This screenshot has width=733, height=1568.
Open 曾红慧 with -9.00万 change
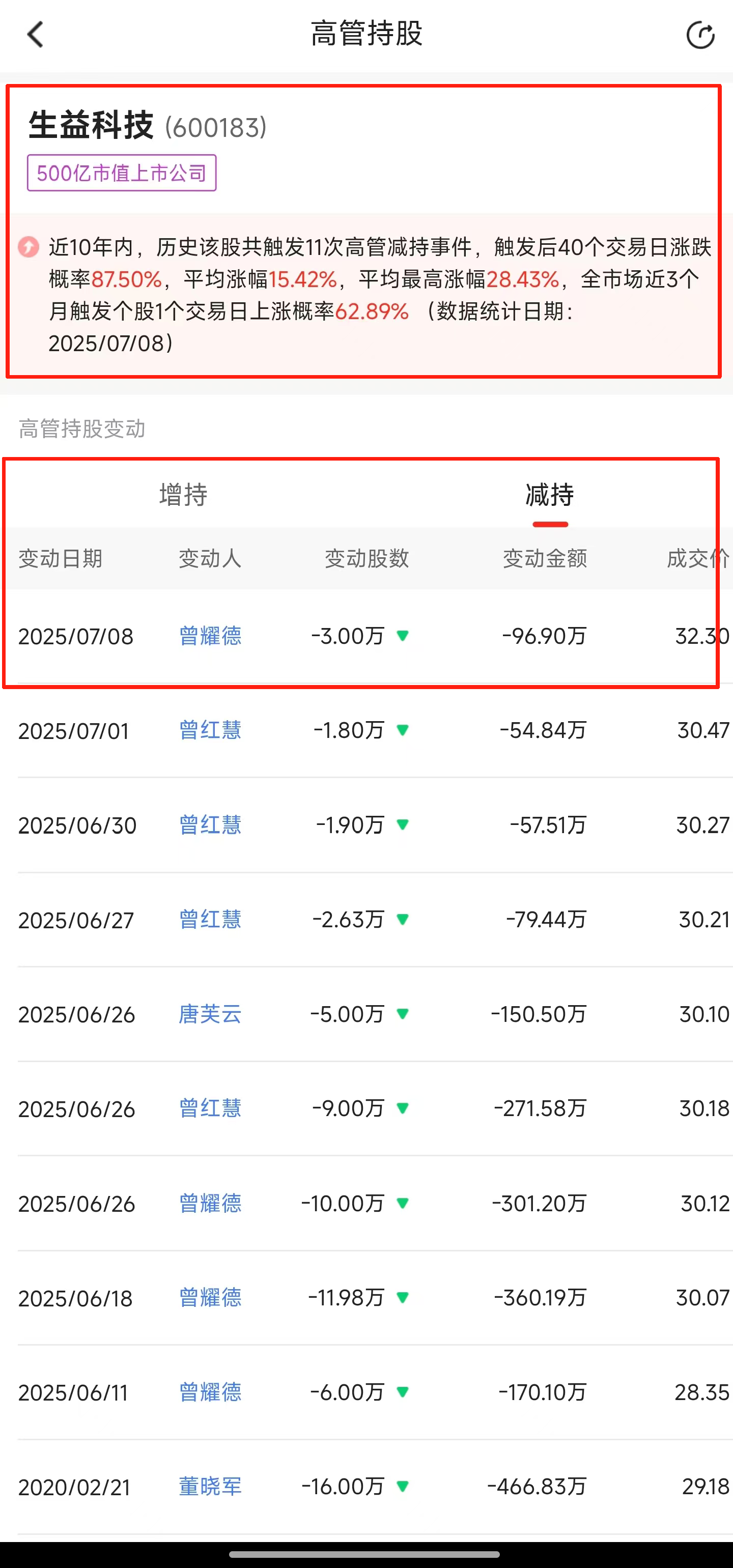tap(210, 1108)
